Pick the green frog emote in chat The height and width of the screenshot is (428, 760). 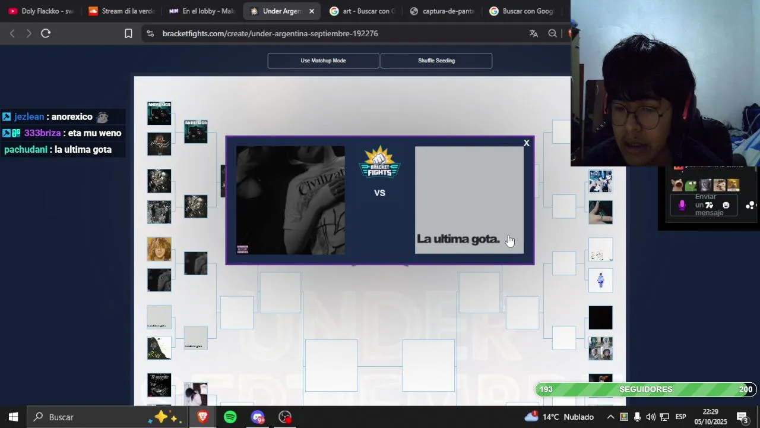coord(691,185)
